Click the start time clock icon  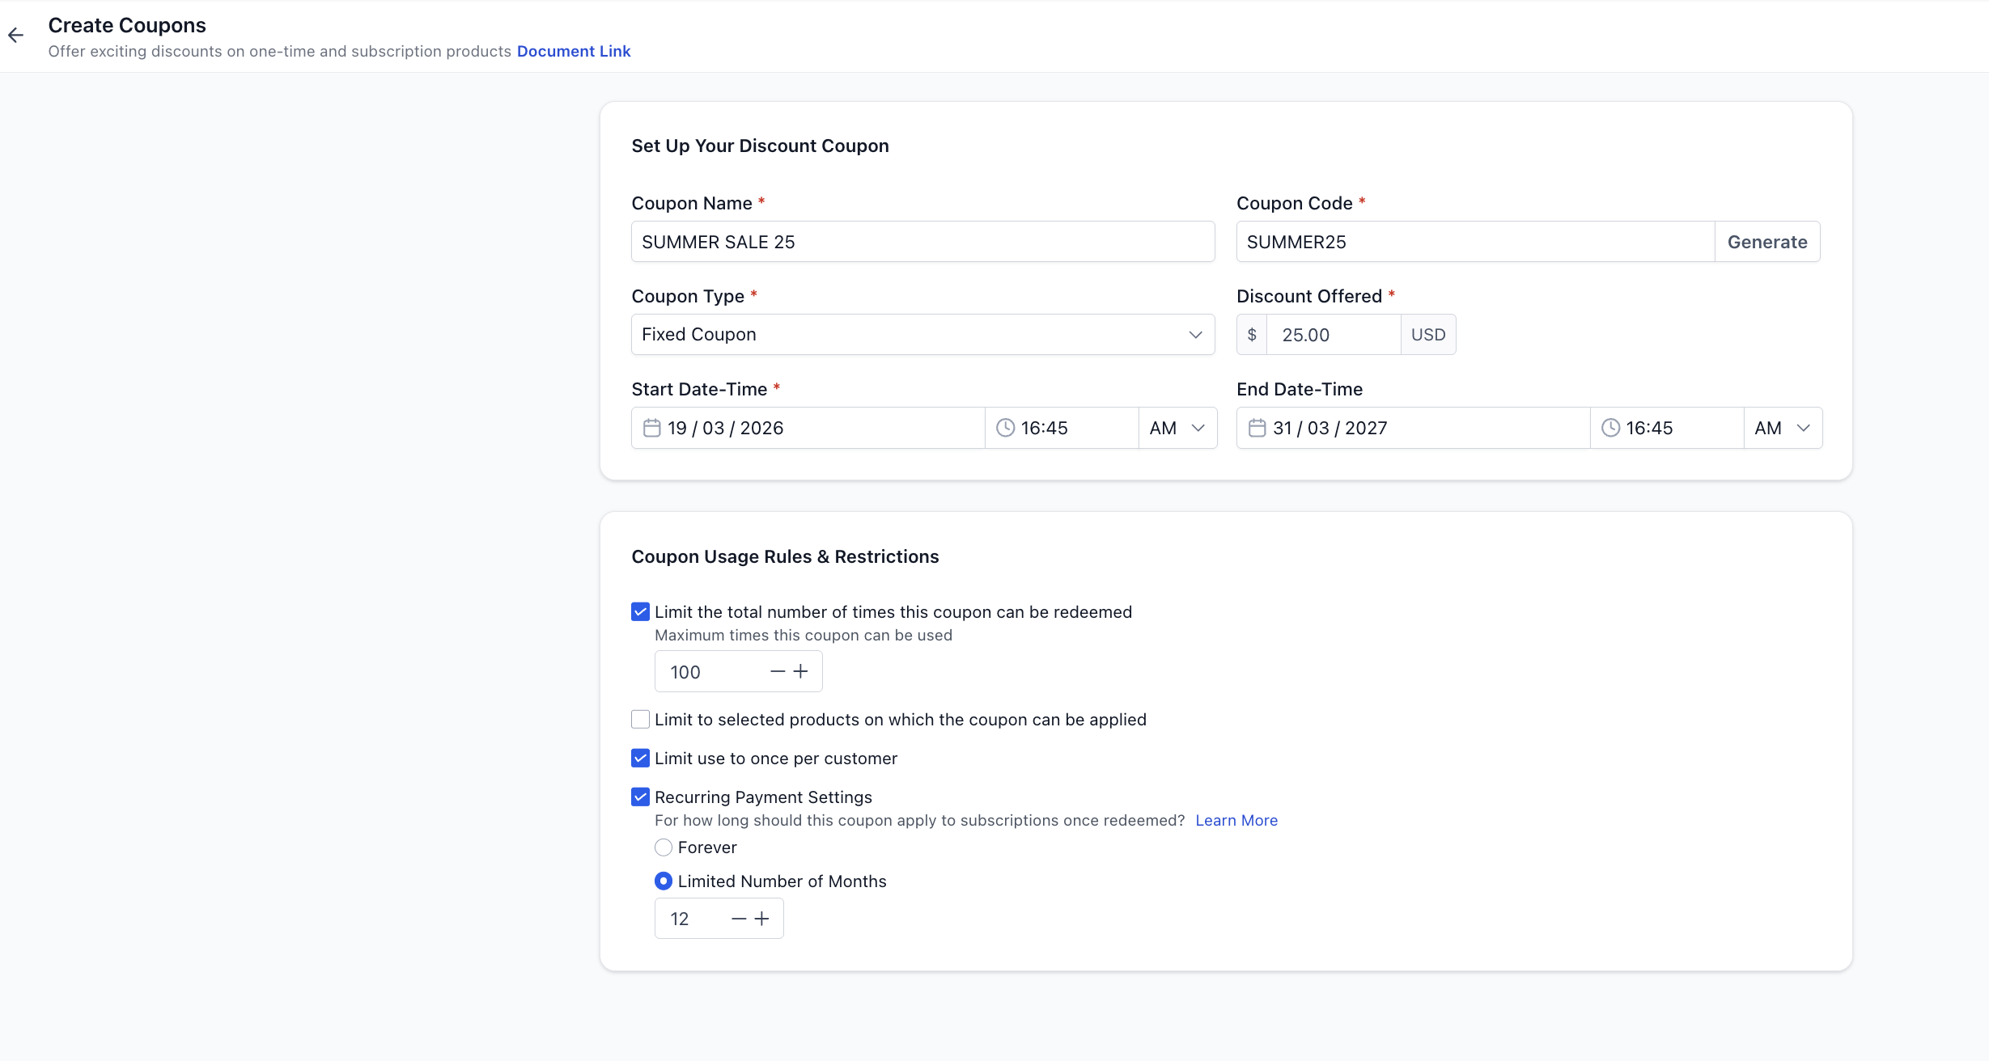1005,428
